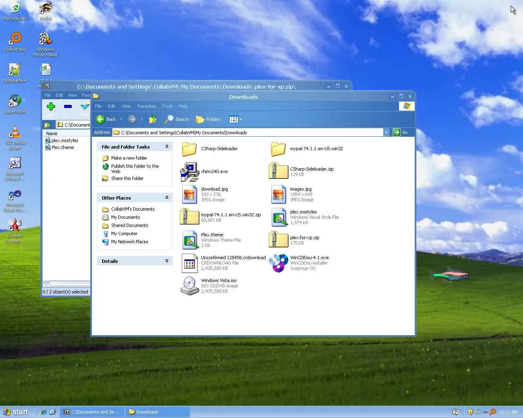Viewport: 523px width, 418px height.
Task: Select the mypal-74.1.1.en-US.win32 folder
Action: [x=306, y=149]
